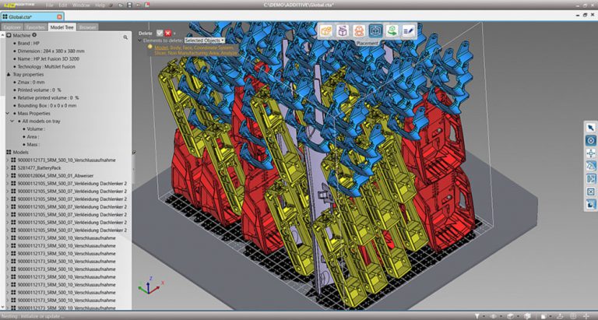The image size is (598, 320).
Task: Switch to the Explorer tab
Action: click(12, 26)
